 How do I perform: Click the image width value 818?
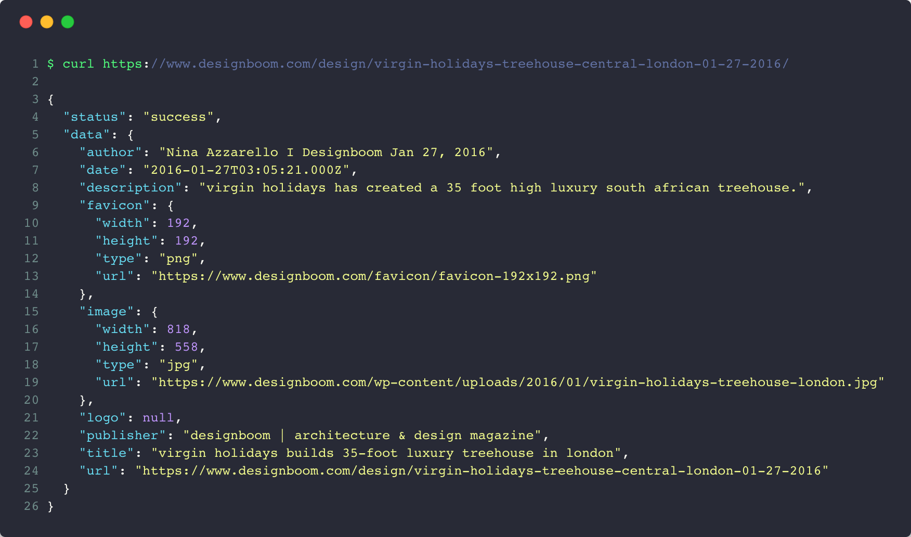178,329
